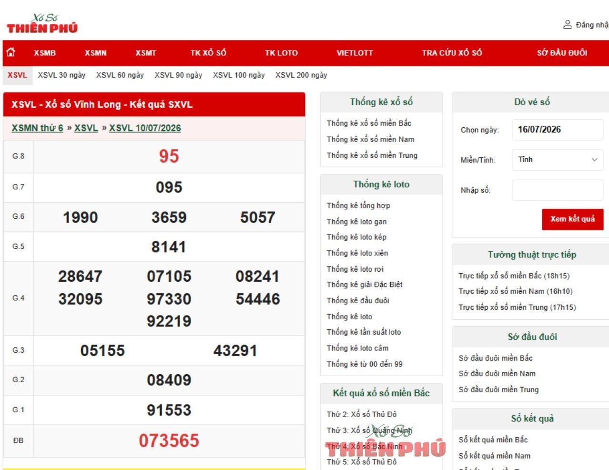The width and height of the screenshot is (609, 470).
Task: Click the Xem kết quả button
Action: point(572,219)
